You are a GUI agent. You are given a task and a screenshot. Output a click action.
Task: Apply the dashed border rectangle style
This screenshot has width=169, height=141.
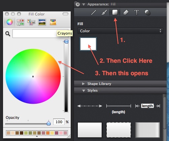click(119, 130)
